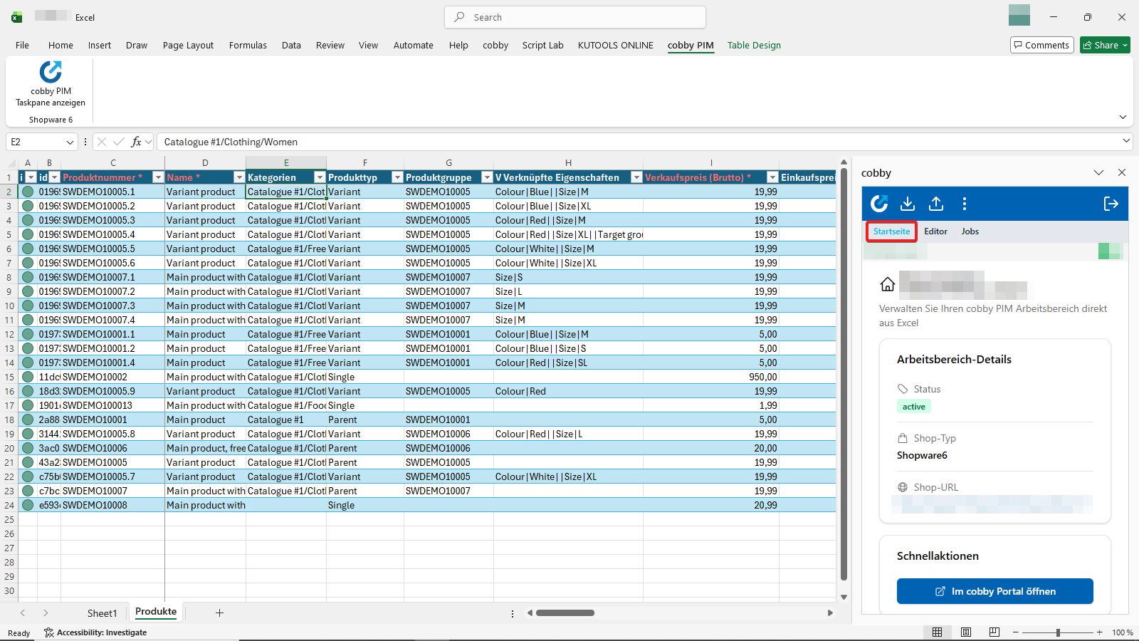Screen dimensions: 1139x641
Task: Switch to Page Break Preview in status bar
Action: (994, 632)
